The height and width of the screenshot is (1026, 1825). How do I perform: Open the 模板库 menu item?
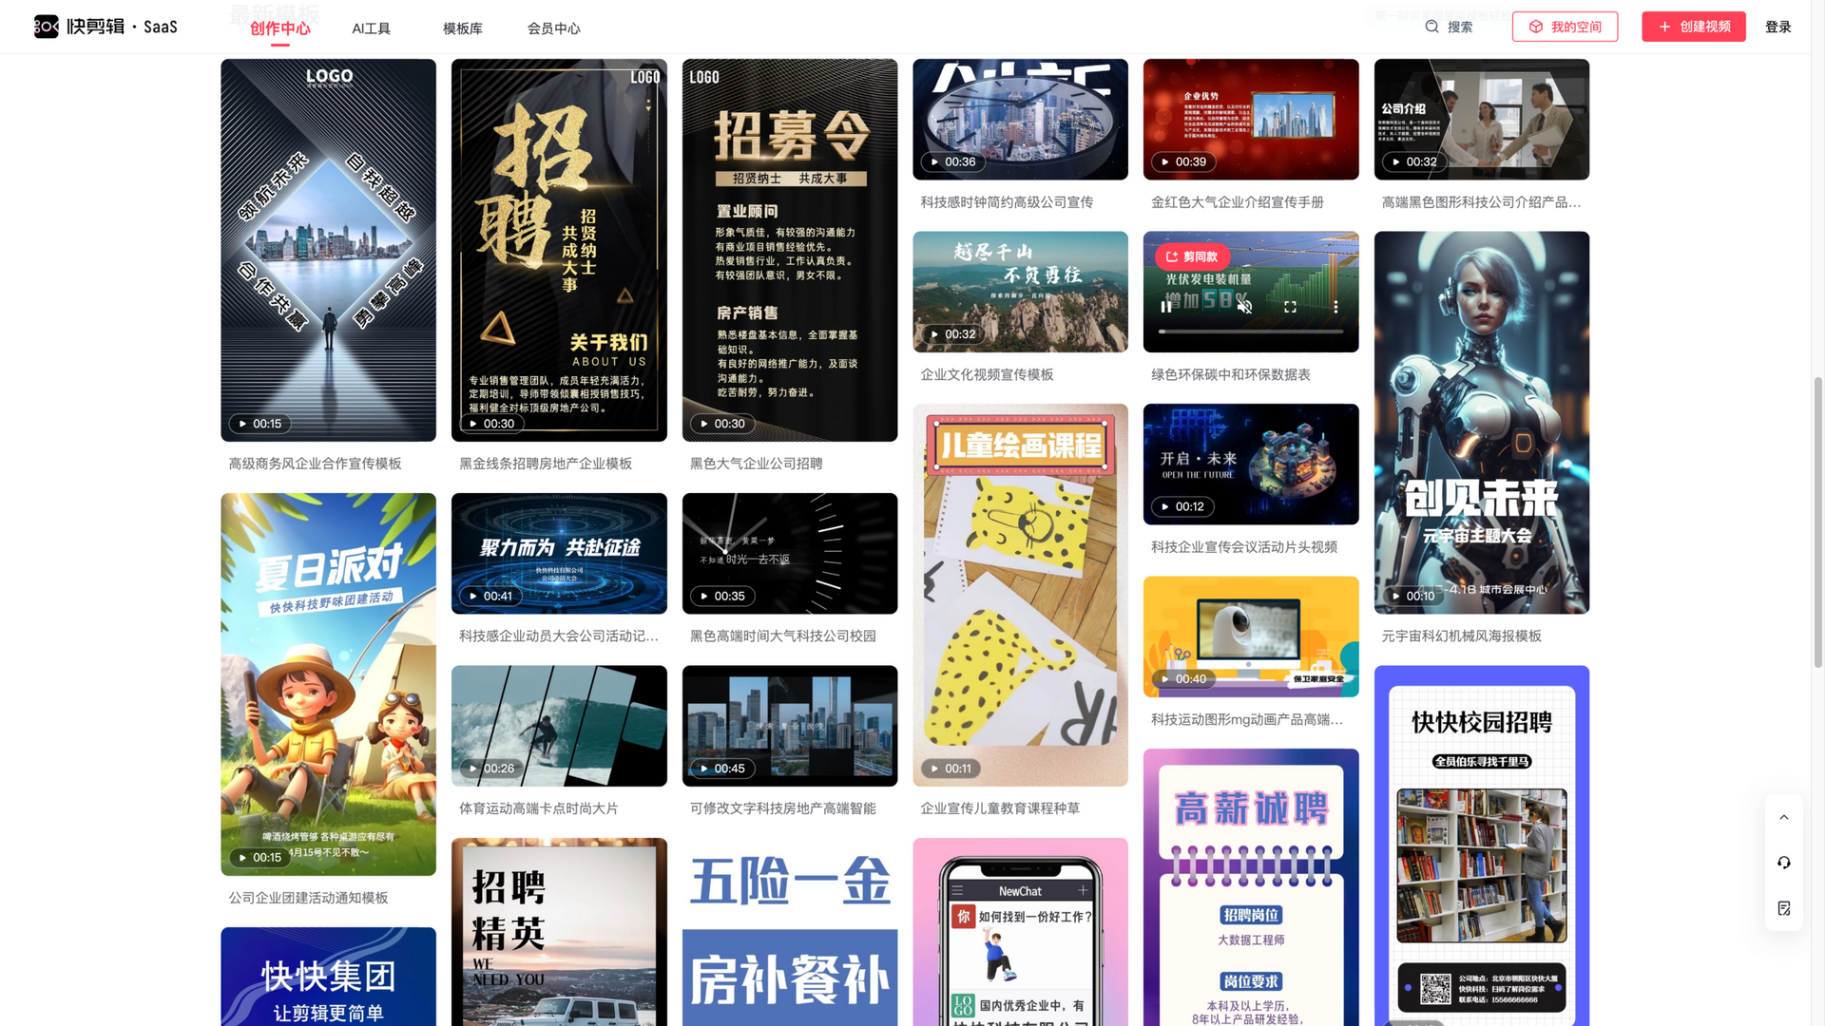(x=463, y=28)
